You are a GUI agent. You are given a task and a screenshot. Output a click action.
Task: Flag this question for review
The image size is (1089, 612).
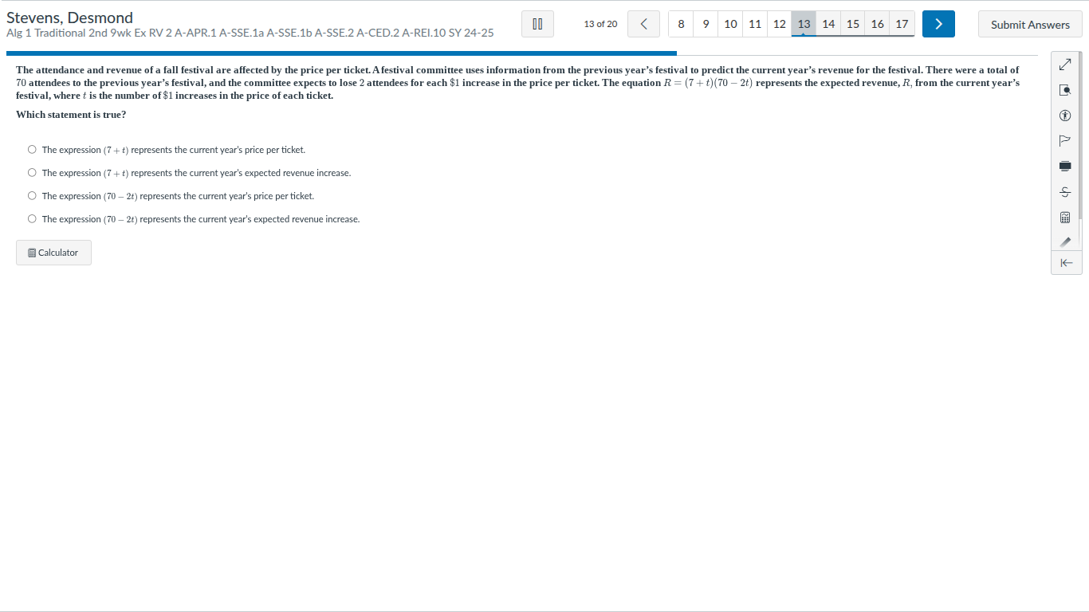tap(1064, 141)
